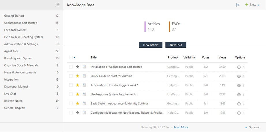266x132 pixels.
Task: Open Installation of UseResponse Self-Hosted article
Action: 117,67
